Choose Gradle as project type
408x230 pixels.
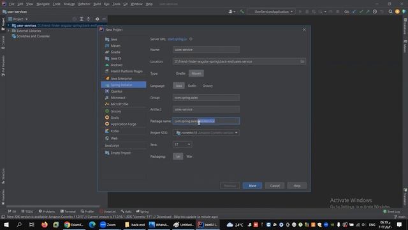180,73
